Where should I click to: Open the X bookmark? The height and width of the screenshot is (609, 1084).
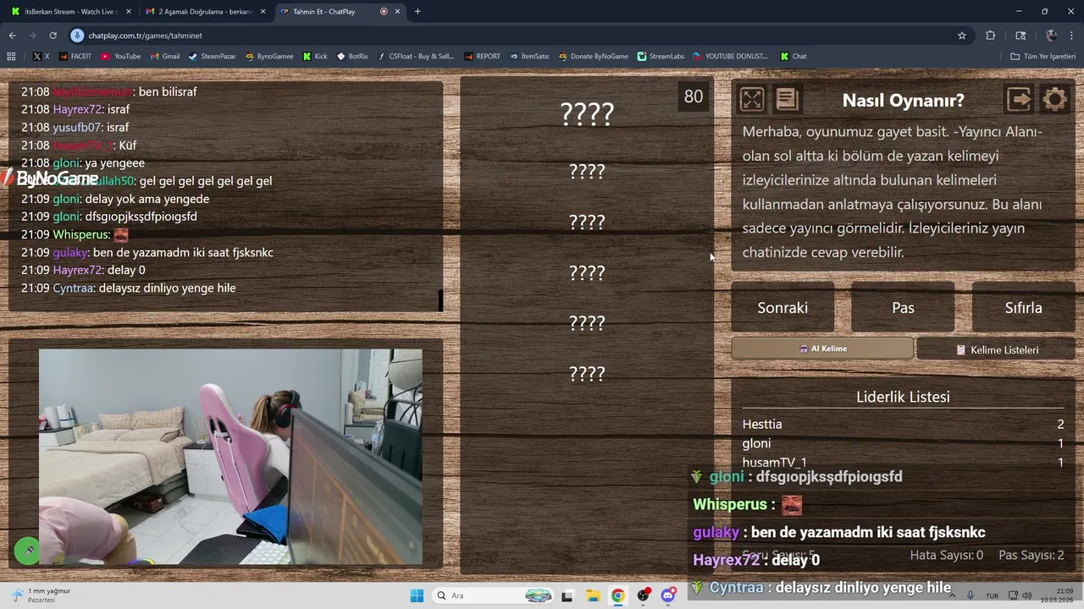(x=41, y=56)
